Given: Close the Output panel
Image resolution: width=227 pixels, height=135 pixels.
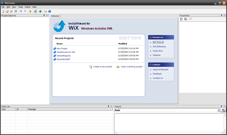Looking at the screenshot, I should [x=224, y=107].
